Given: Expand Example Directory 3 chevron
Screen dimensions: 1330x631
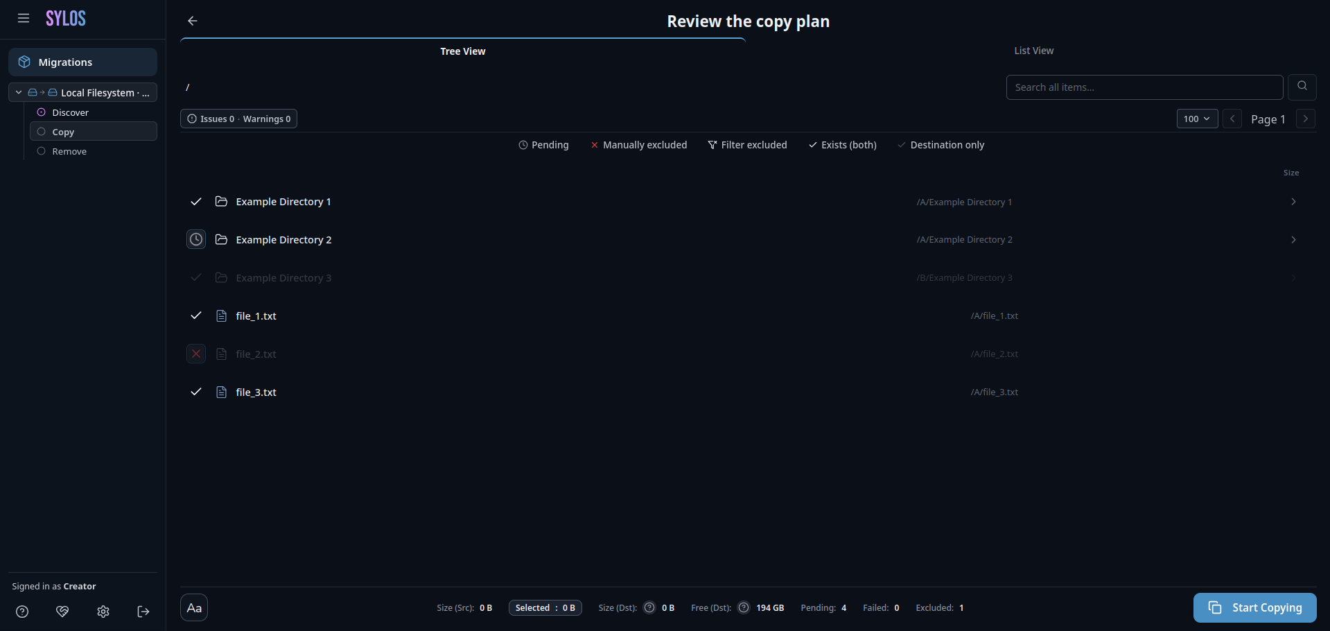Looking at the screenshot, I should click(x=1293, y=277).
